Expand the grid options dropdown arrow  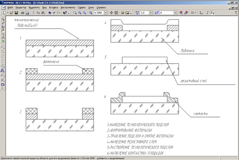(195, 13)
